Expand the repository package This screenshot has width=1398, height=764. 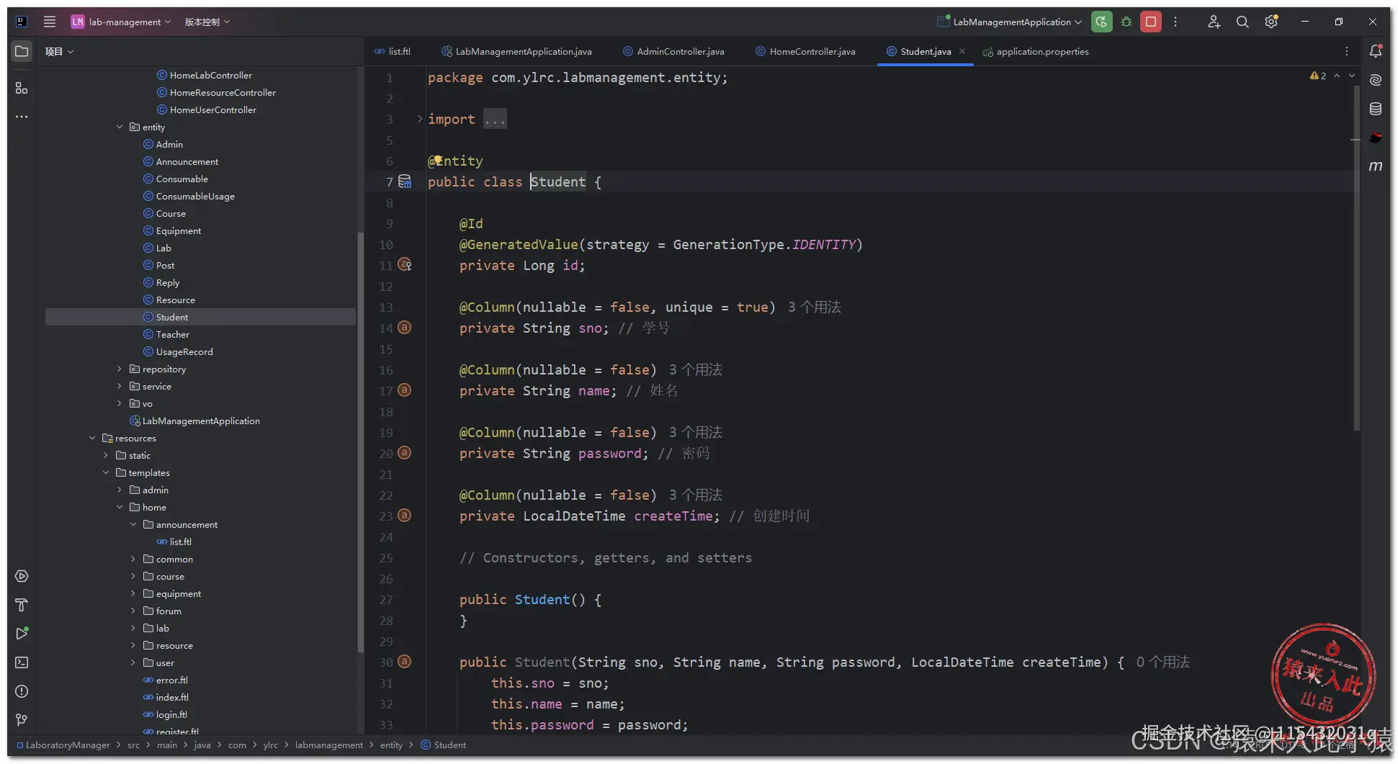[120, 369]
